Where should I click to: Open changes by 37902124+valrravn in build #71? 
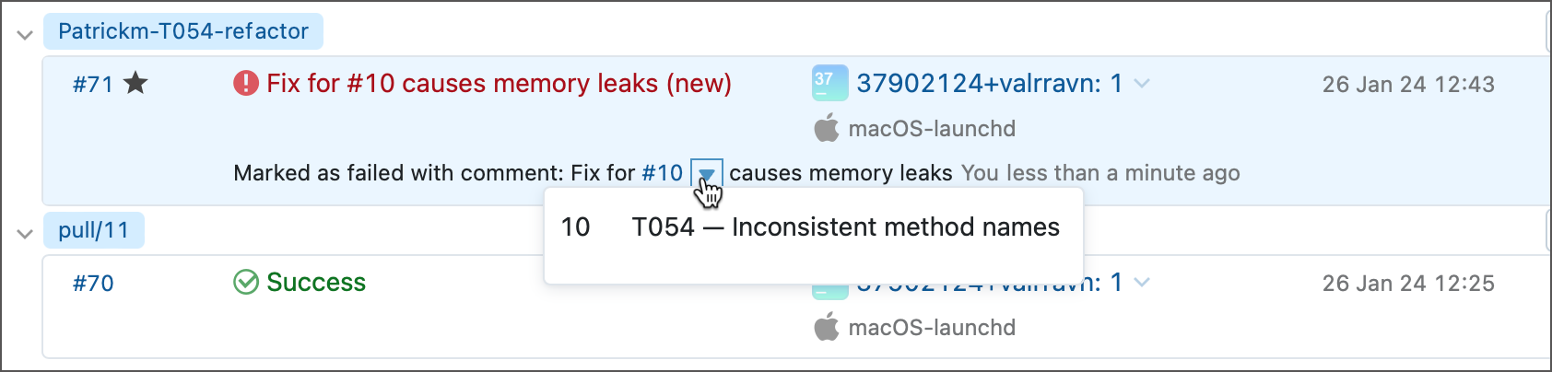(x=989, y=84)
